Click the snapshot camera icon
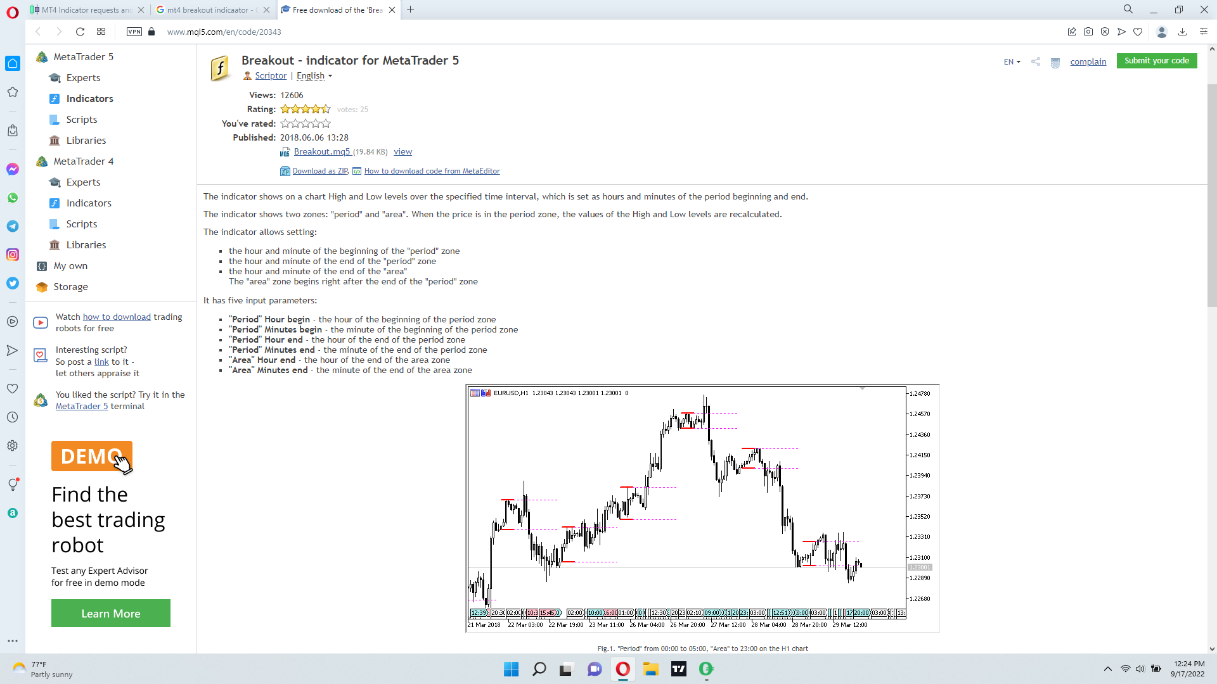This screenshot has height=684, width=1217. [1088, 32]
